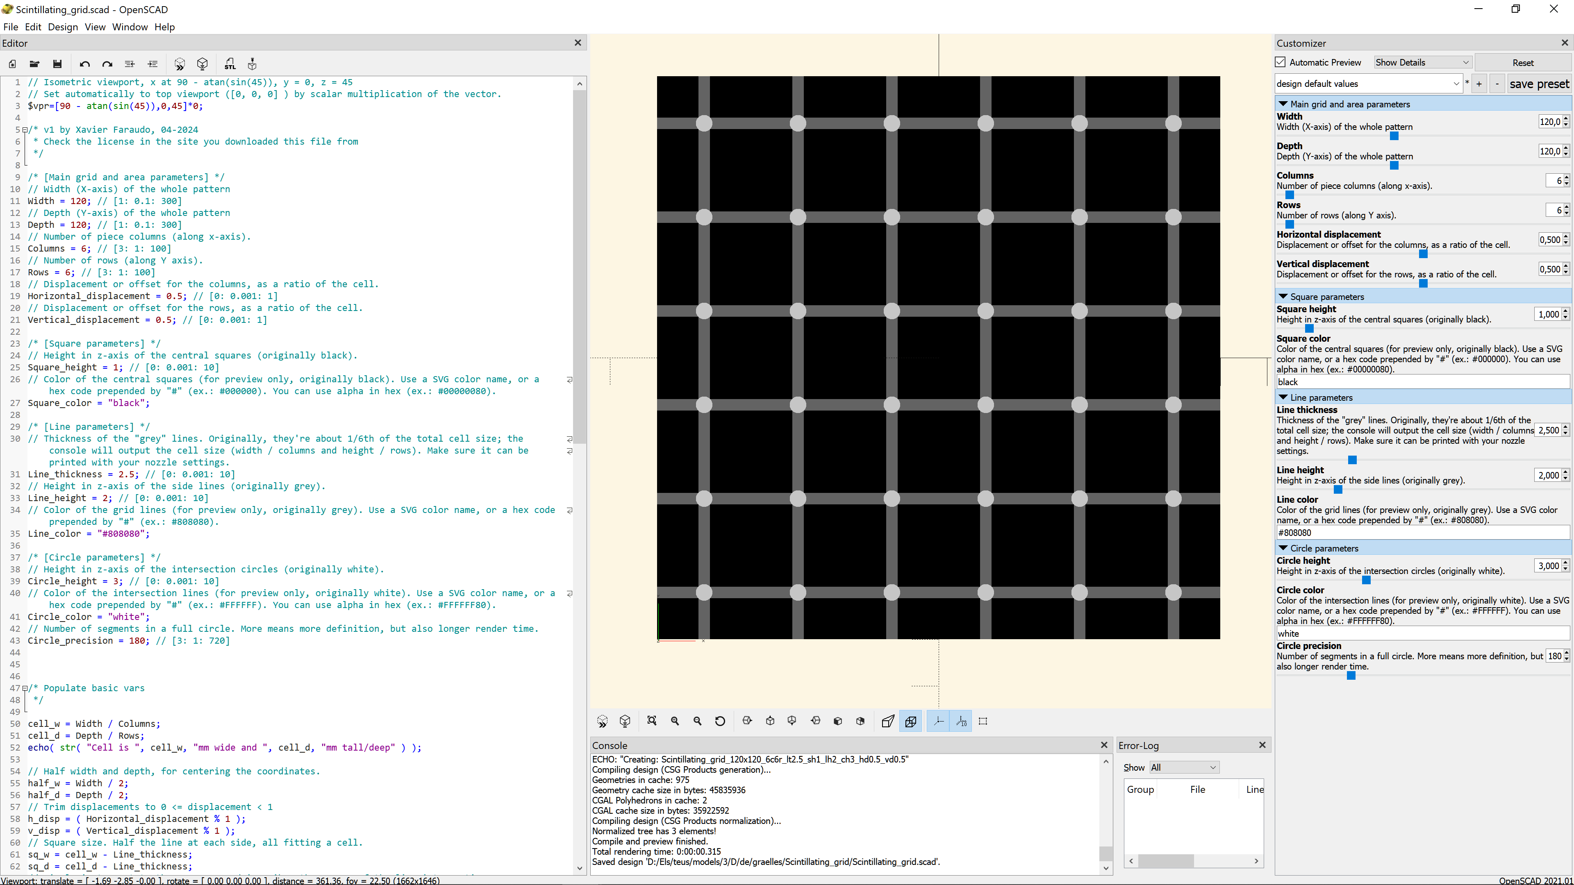1574x885 pixels.
Task: Create a new file in the editor
Action: [12, 64]
